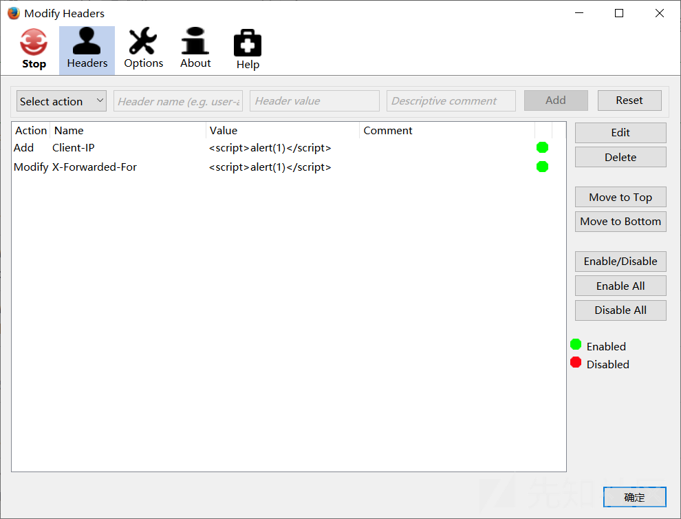
Task: Expand the Select action dropdown
Action: [x=61, y=101]
